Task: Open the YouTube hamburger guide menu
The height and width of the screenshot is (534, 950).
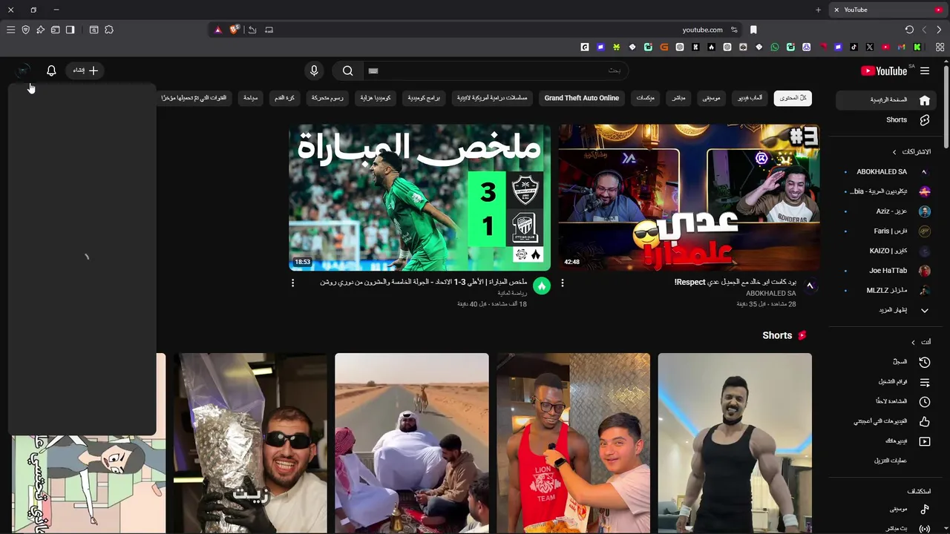Action: click(925, 70)
